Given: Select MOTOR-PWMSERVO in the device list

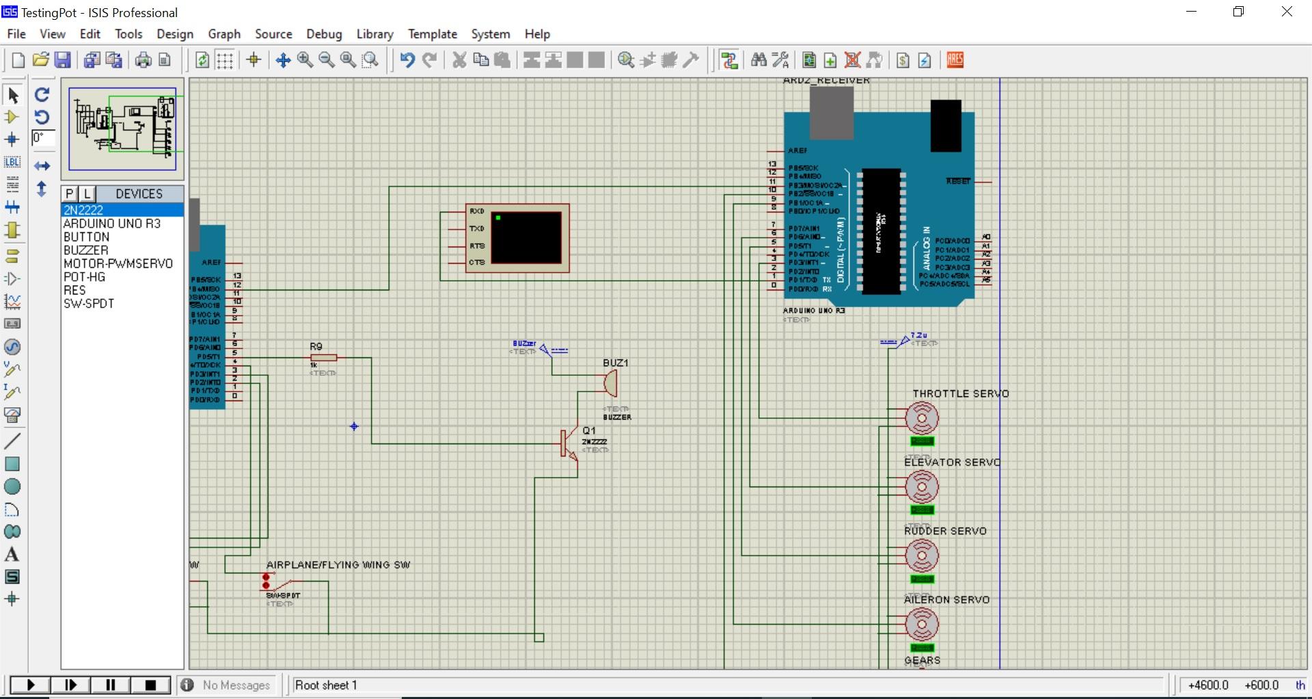Looking at the screenshot, I should coord(118,264).
